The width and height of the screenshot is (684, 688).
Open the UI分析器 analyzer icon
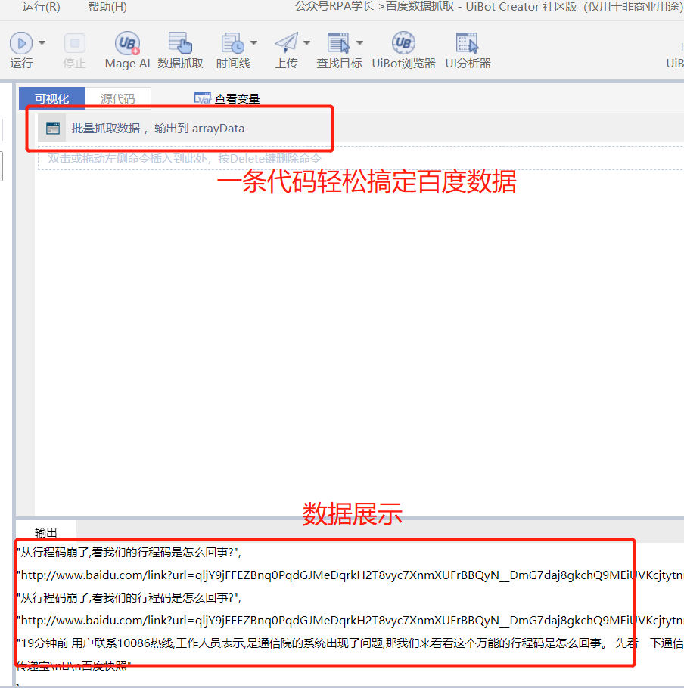[467, 43]
